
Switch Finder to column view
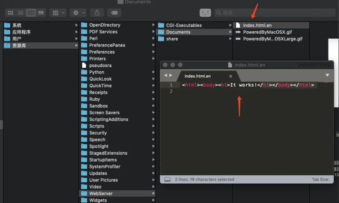(31, 13)
